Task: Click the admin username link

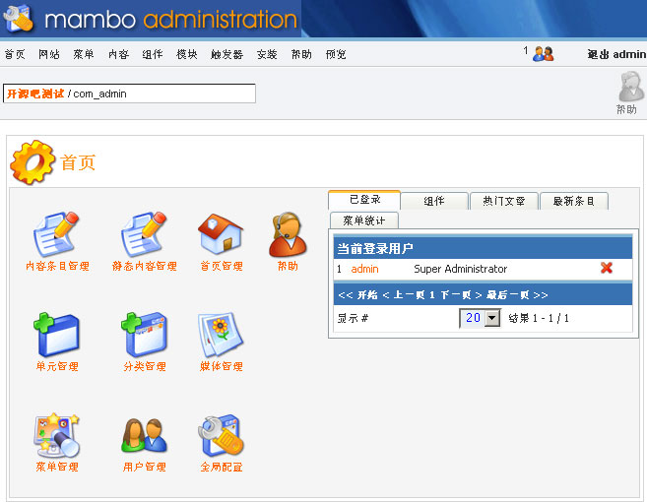Action: click(364, 269)
